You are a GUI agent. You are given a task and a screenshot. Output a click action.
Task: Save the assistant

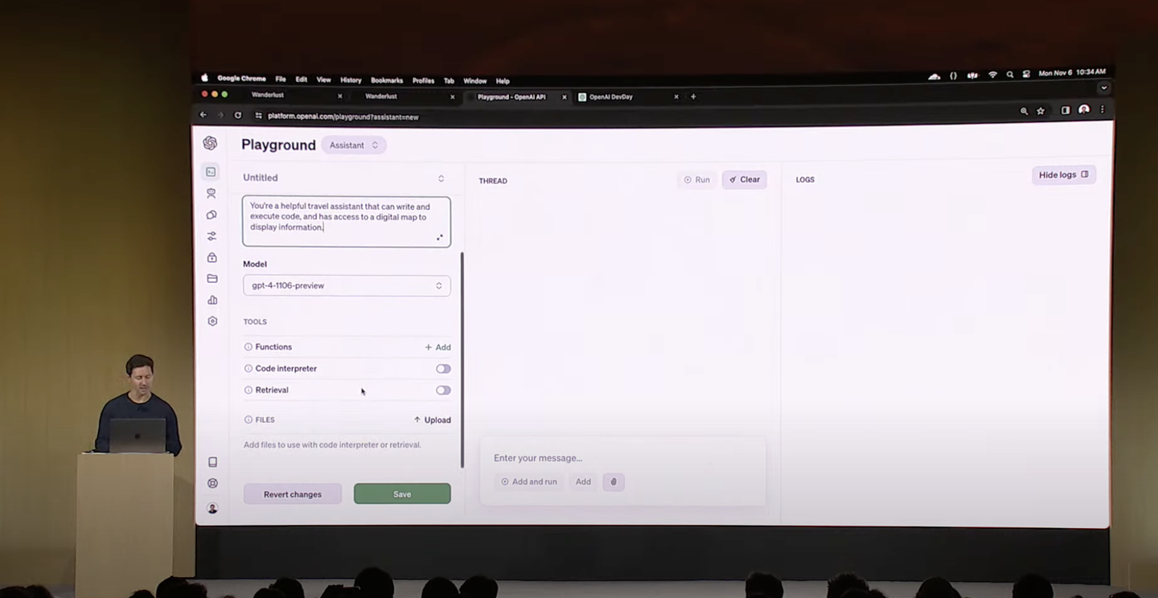(x=402, y=494)
